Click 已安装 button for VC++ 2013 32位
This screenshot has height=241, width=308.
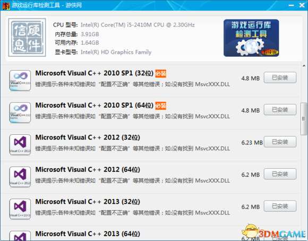[x=280, y=206]
